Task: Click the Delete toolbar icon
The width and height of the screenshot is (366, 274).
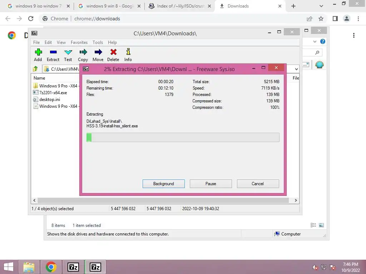Action: click(113, 55)
